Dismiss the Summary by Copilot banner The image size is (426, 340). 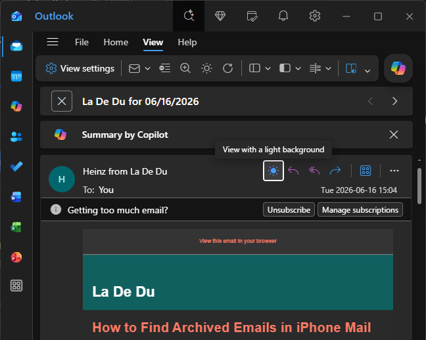(x=394, y=135)
